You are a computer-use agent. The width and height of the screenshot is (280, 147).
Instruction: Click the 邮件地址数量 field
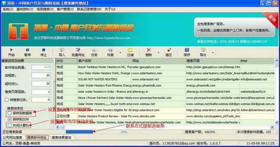pyautogui.click(x=41, y=67)
